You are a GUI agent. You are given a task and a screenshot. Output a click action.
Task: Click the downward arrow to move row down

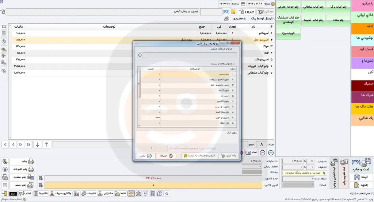point(38,144)
